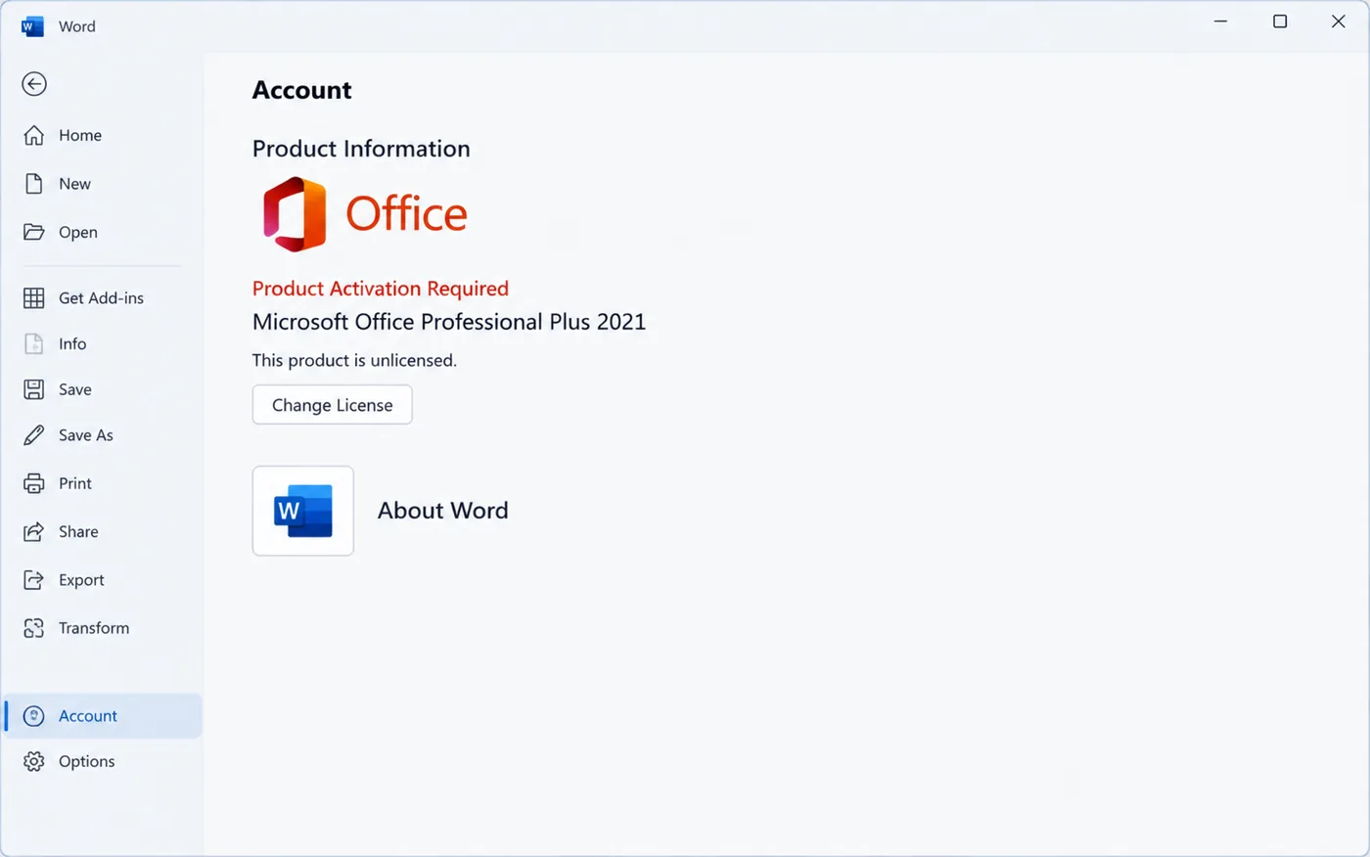Image resolution: width=1370 pixels, height=857 pixels.
Task: Open the Info page label
Action: pos(72,343)
